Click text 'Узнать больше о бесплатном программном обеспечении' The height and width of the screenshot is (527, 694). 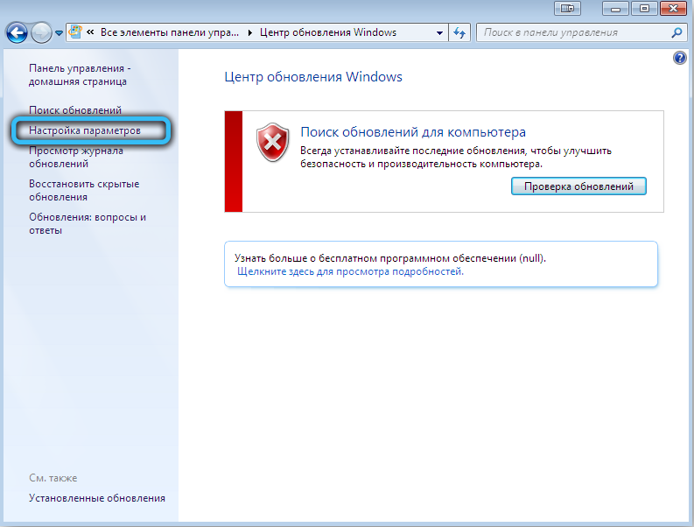pos(375,258)
